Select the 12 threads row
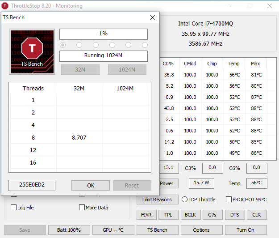 [x=80, y=150]
